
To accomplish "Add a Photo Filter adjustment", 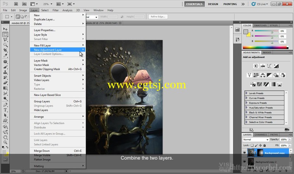I will [276, 75].
